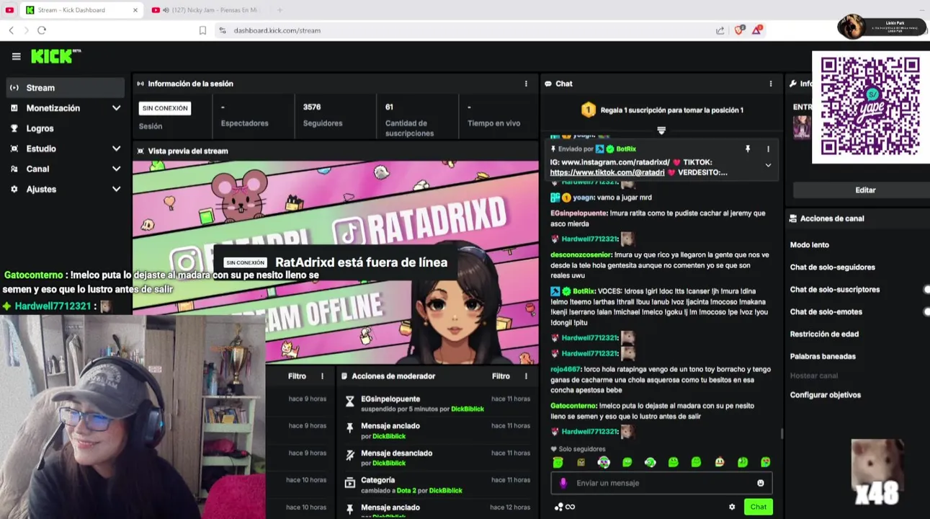Toggle Chat de solo-emotes switch

pyautogui.click(x=926, y=312)
